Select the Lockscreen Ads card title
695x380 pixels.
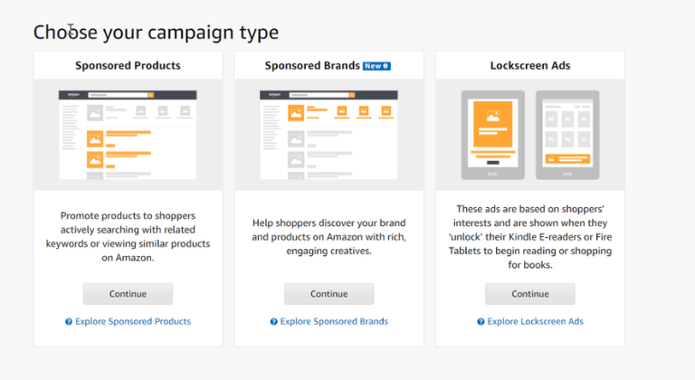pos(529,66)
